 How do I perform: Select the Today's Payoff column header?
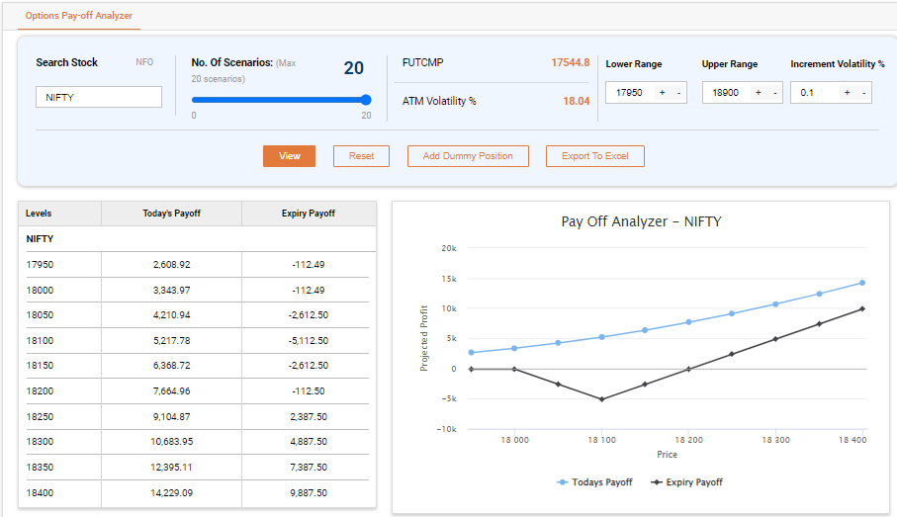pyautogui.click(x=171, y=214)
